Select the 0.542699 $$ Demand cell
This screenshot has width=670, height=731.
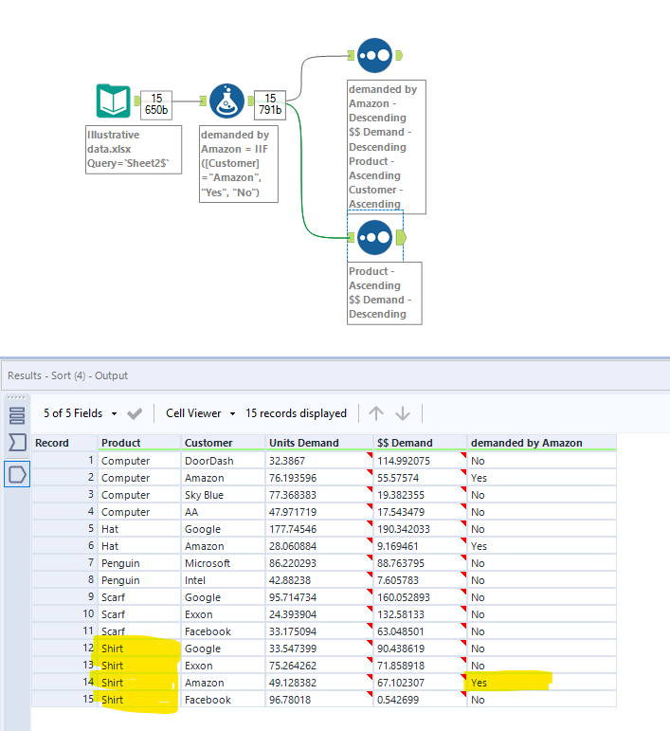click(x=420, y=700)
